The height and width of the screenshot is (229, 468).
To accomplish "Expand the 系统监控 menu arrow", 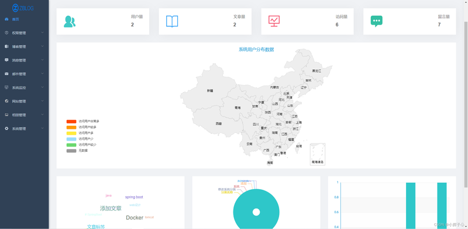I will click(x=43, y=87).
